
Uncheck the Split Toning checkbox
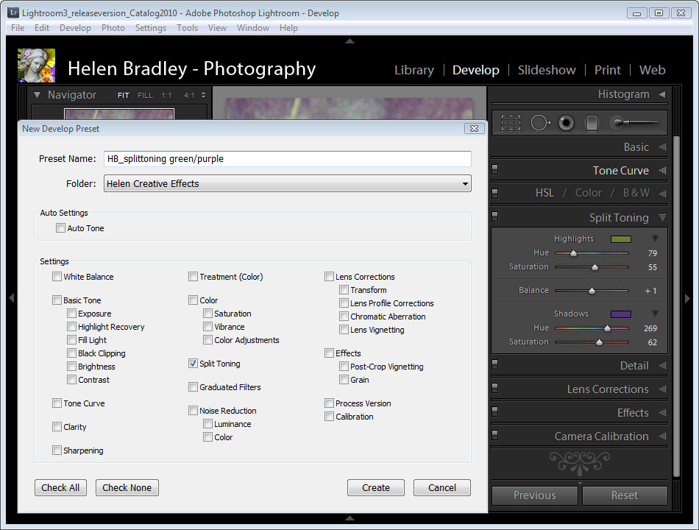(x=194, y=364)
